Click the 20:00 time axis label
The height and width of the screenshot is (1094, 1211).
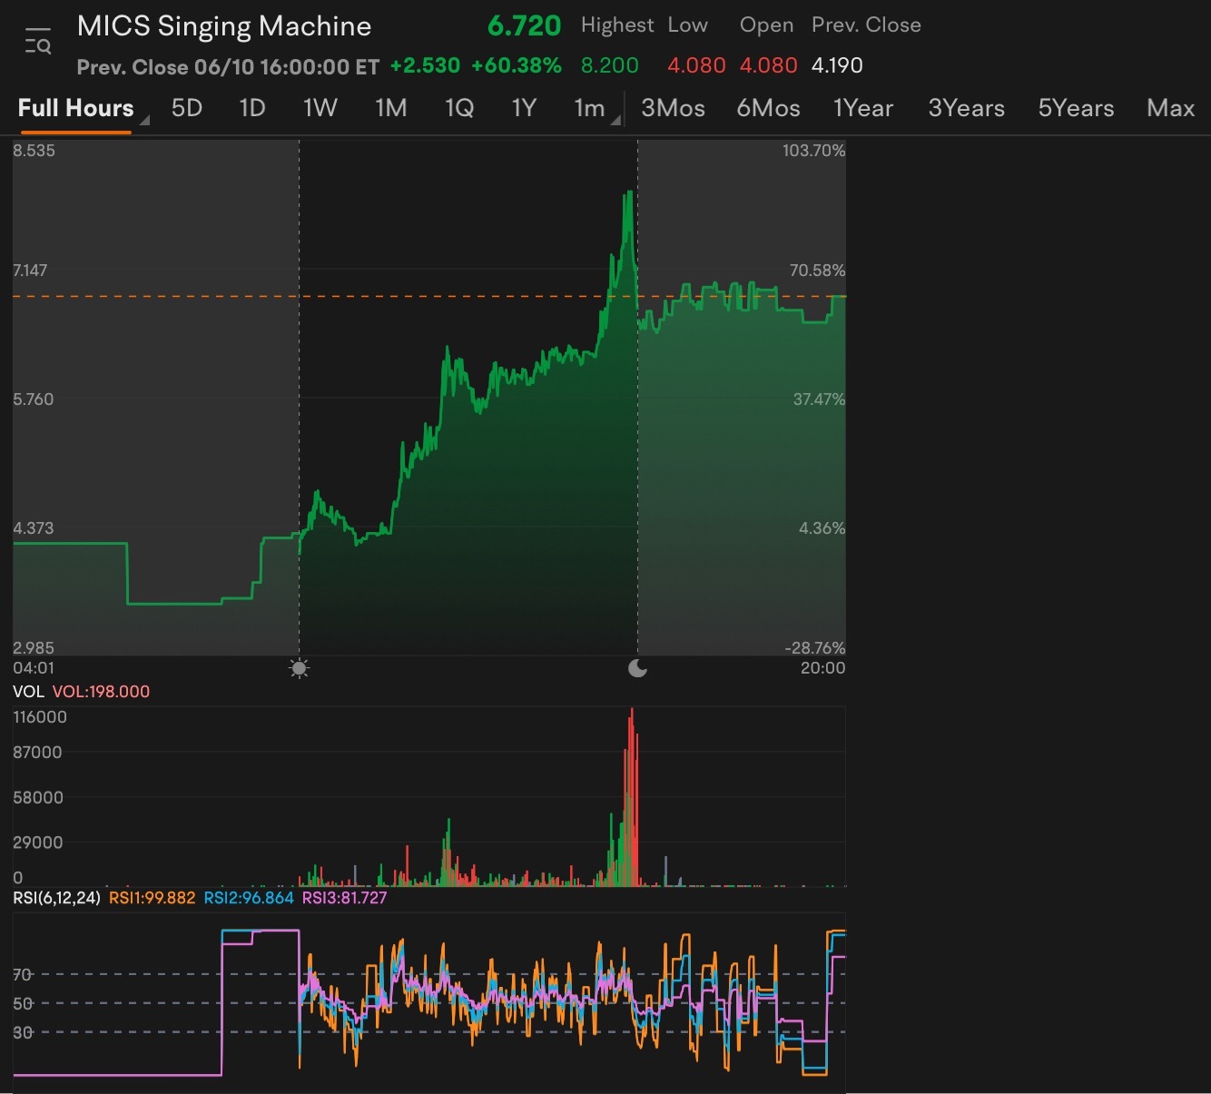coord(822,668)
